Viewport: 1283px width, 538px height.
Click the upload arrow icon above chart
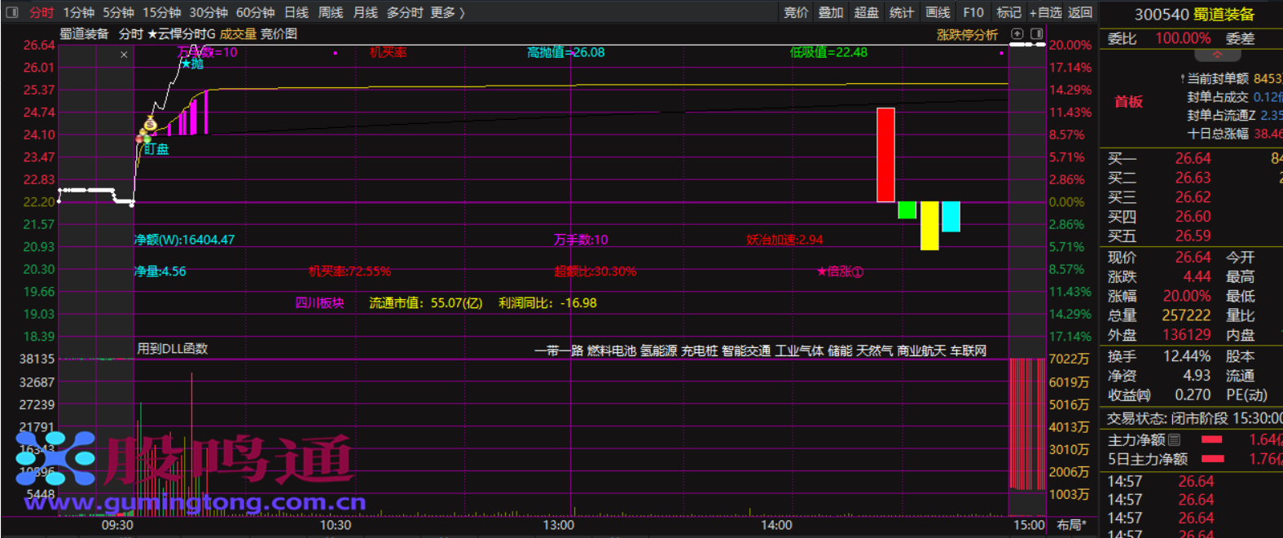point(1017,34)
